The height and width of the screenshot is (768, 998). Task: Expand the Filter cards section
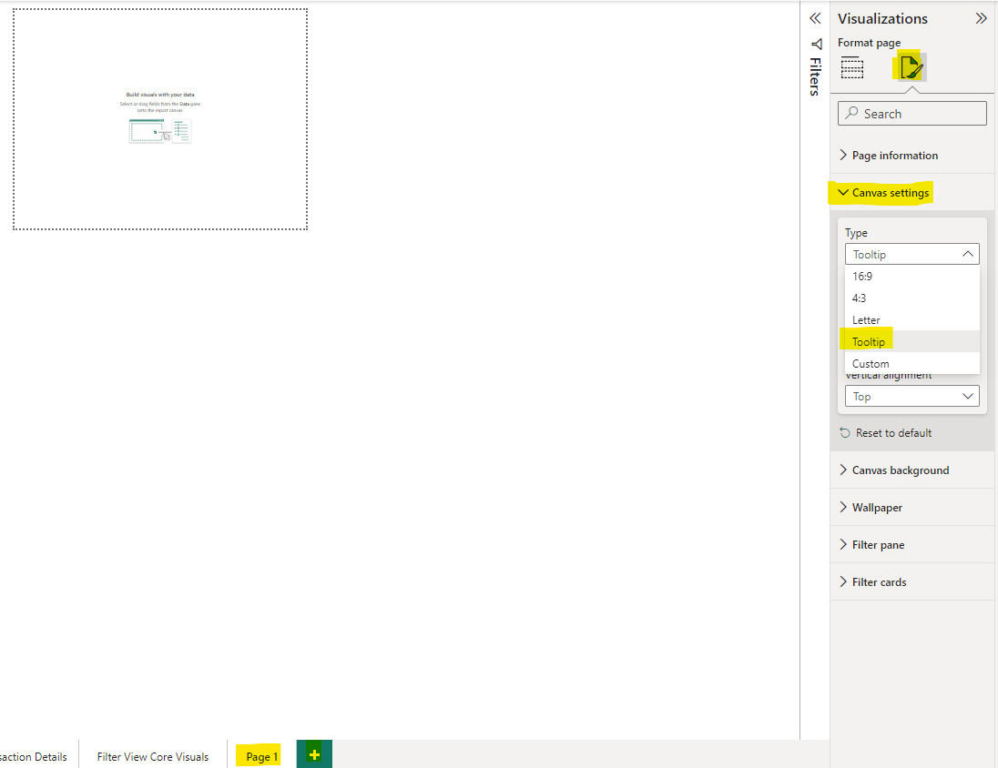912,582
